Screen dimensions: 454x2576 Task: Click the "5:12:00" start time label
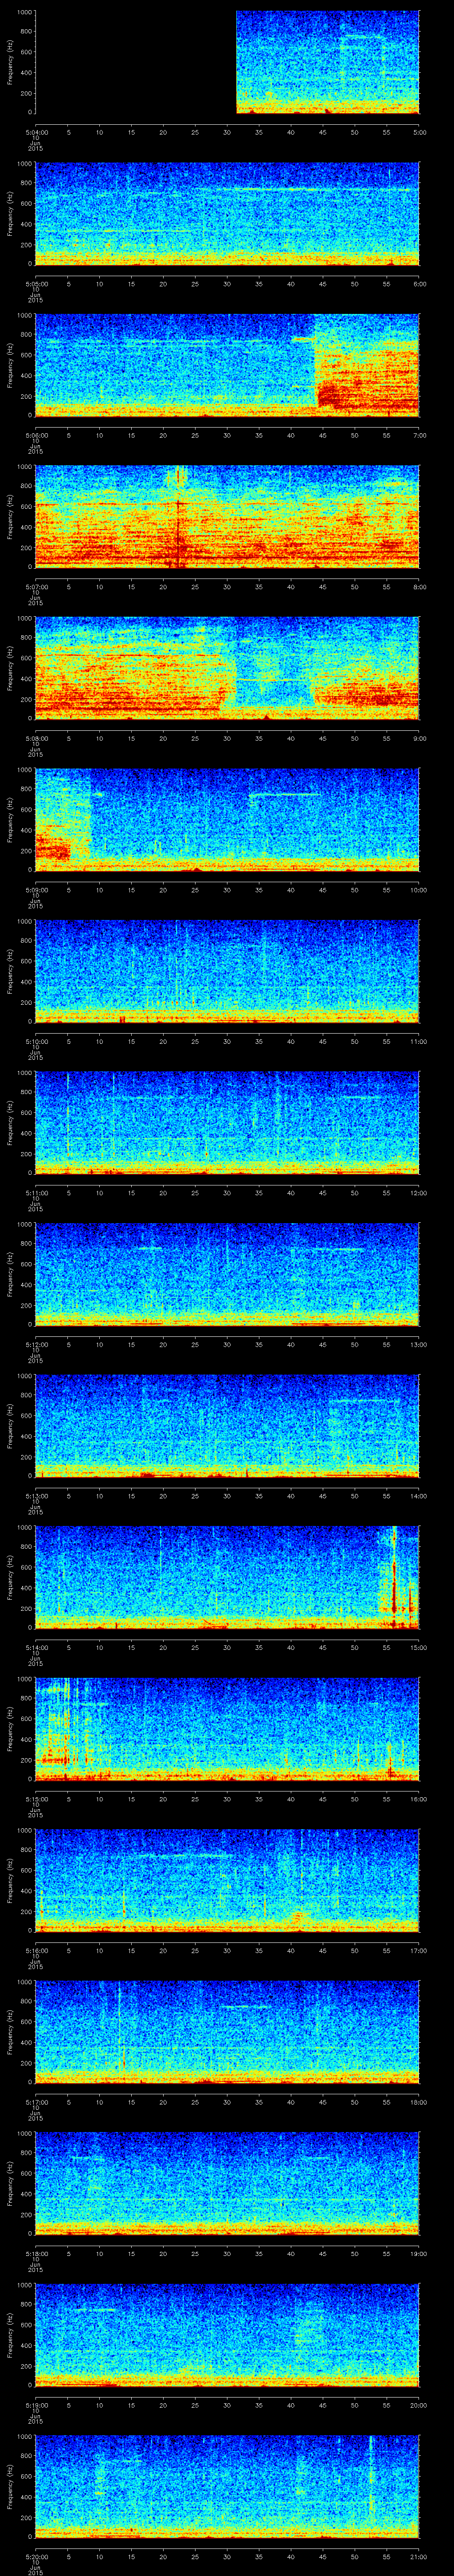[36, 1343]
